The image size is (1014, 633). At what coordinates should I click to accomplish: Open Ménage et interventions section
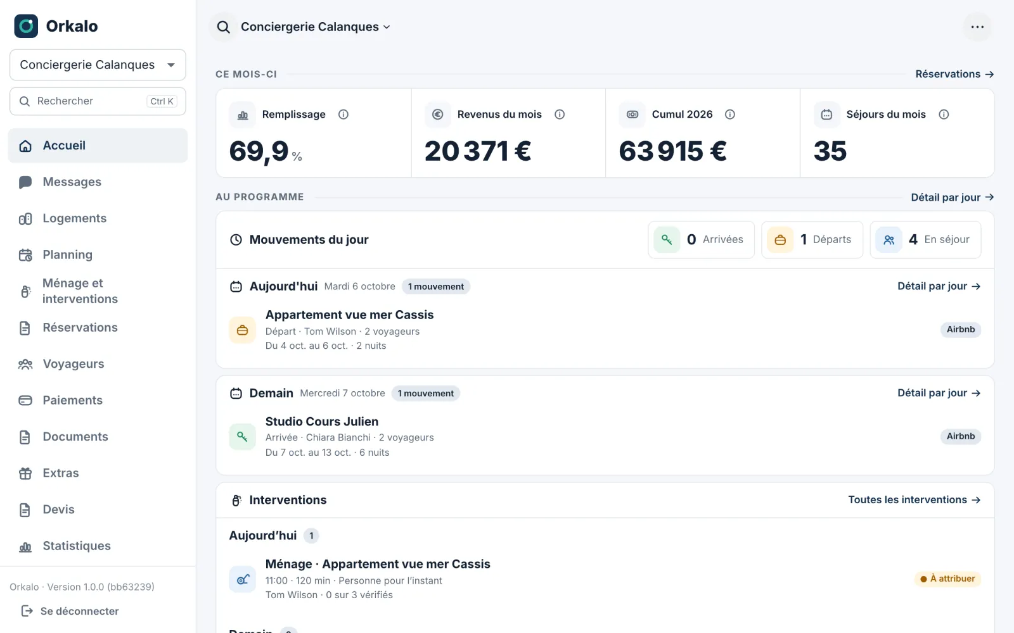click(98, 291)
